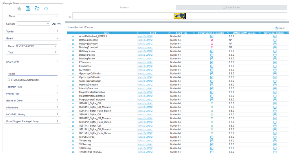
Task: Click SW package icon for S2868A2_Sigfox_CLI
Action: 275,115
